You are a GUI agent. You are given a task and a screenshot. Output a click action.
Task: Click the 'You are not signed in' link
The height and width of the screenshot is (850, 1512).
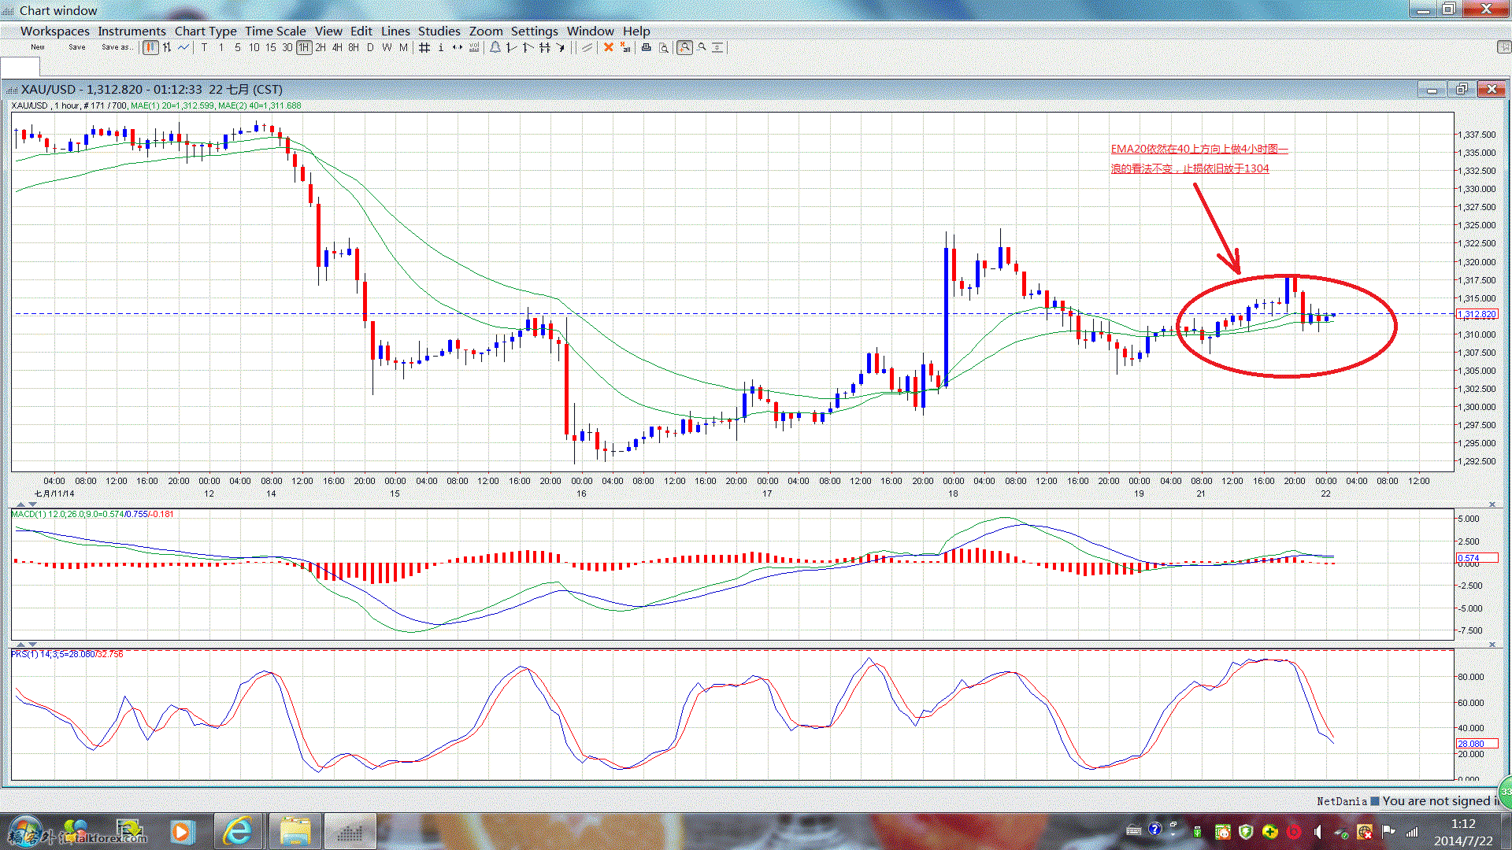1441,801
